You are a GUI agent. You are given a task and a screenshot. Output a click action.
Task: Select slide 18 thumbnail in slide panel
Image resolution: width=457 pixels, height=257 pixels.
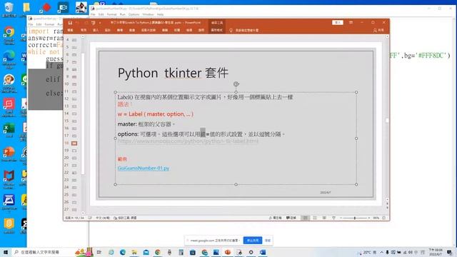[74, 143]
